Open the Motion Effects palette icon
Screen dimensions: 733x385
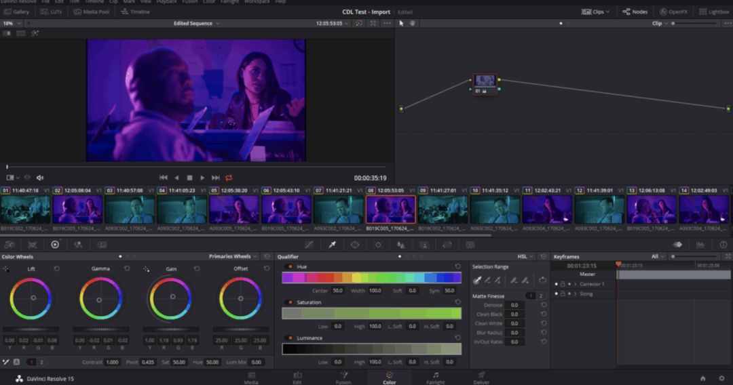[101, 245]
